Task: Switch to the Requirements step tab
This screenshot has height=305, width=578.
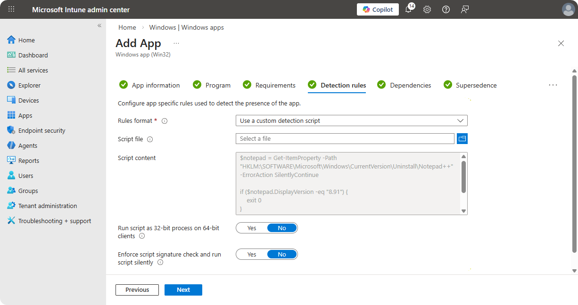Action: point(275,85)
